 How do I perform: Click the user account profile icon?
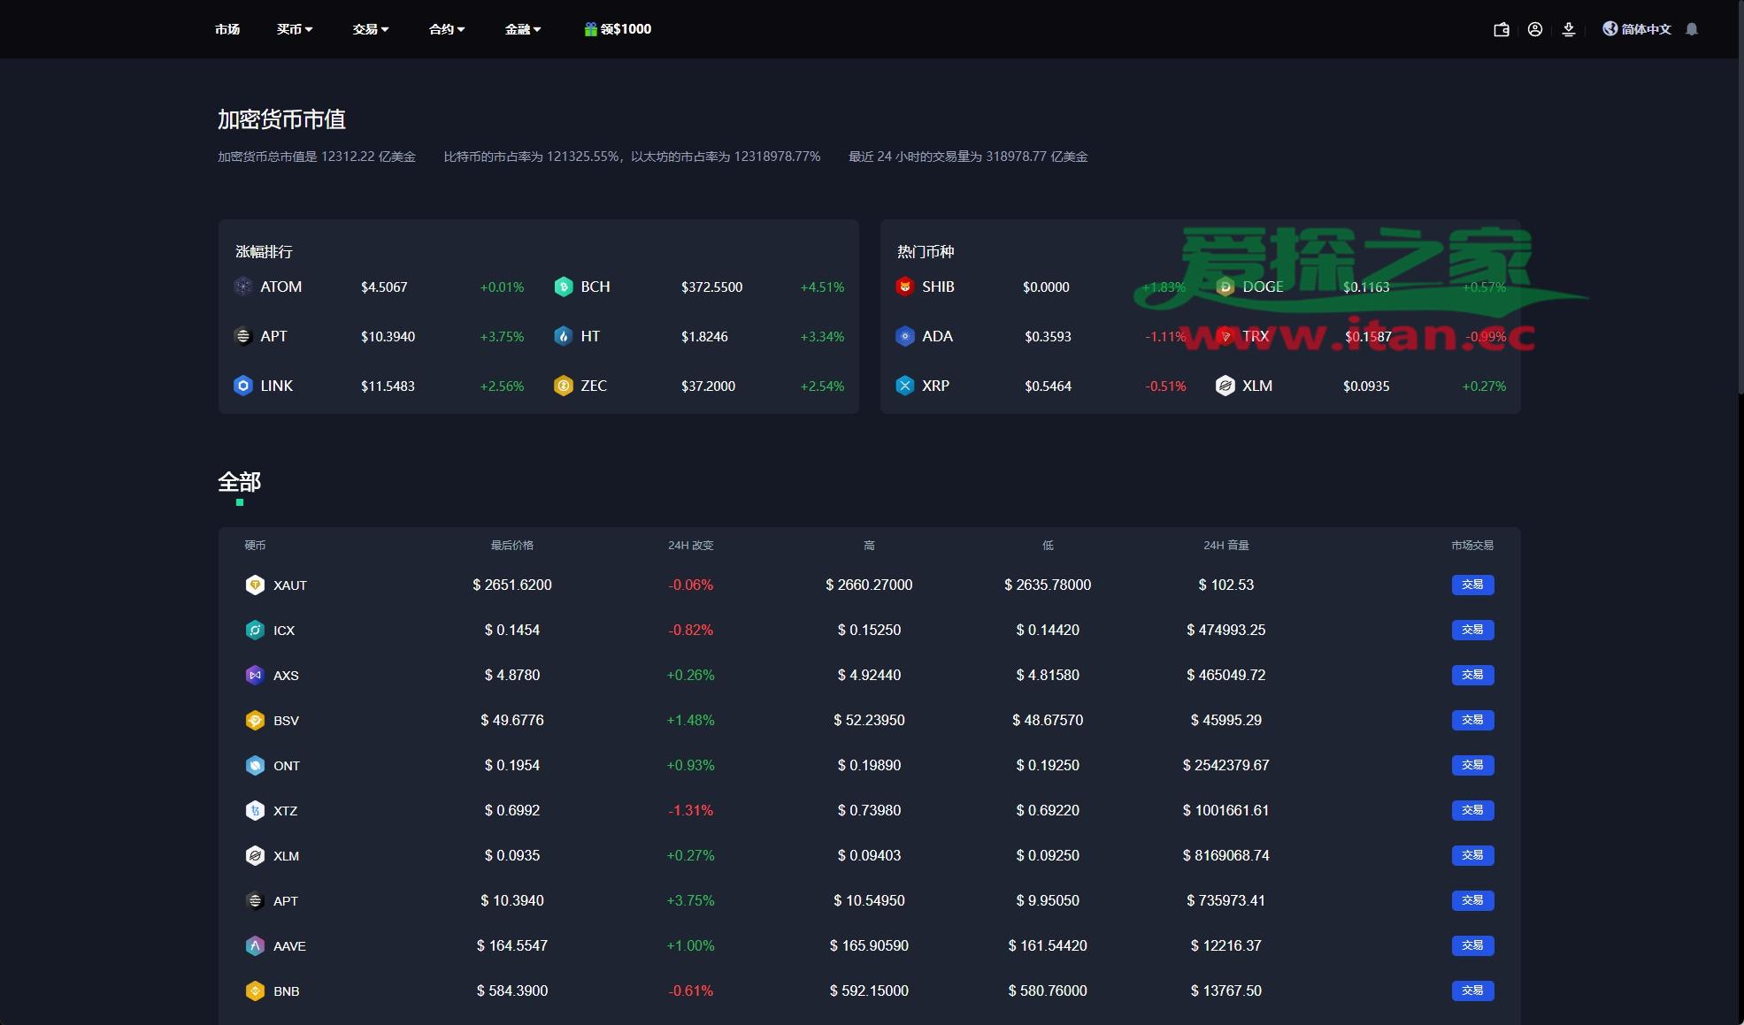pos(1535,29)
